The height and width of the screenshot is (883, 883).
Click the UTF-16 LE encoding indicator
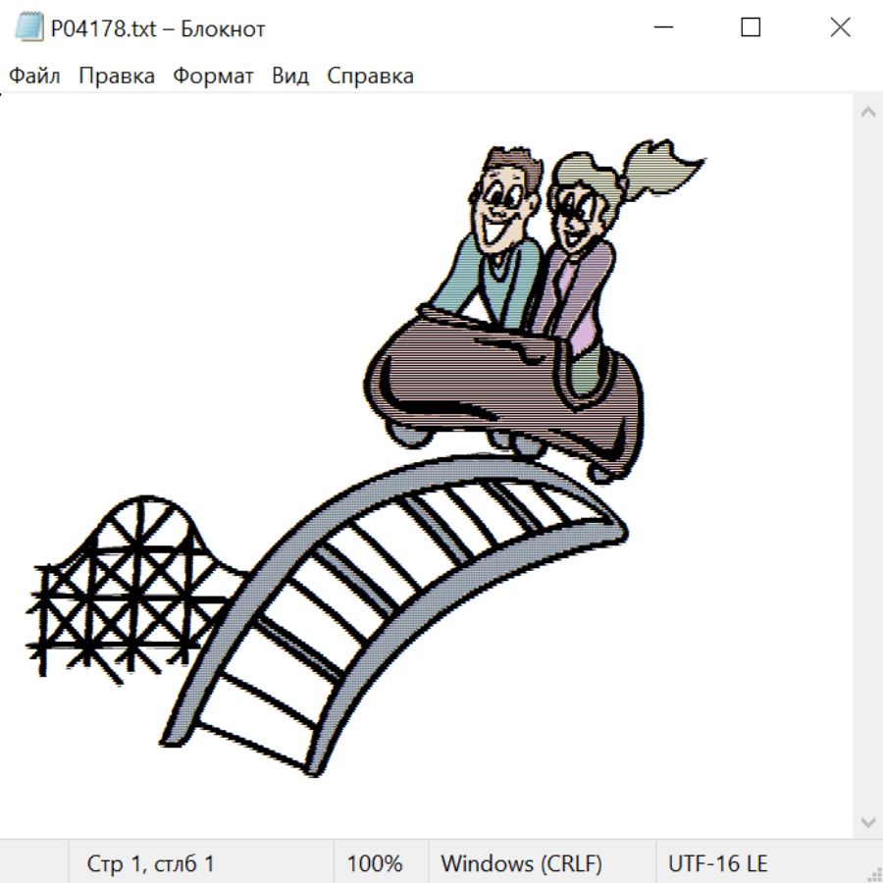click(x=717, y=863)
